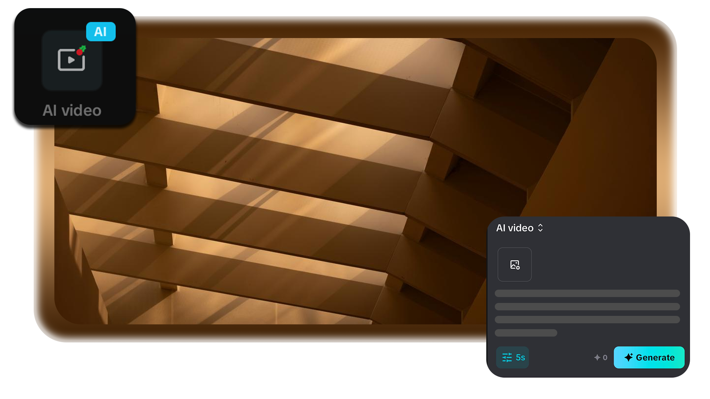Click the settings sliders icon beside 5s
Viewport: 710px width, 399px height.
point(507,358)
